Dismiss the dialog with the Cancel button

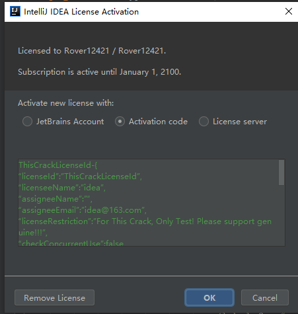coord(265,297)
